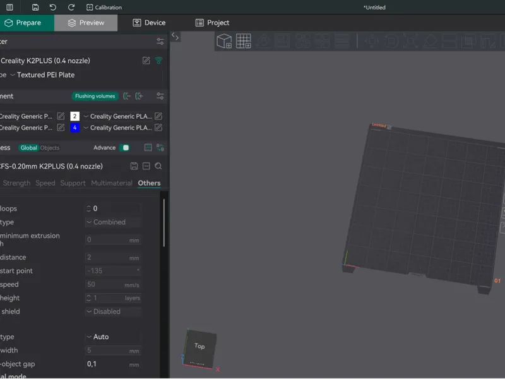
Task: Select the Move tool in the toolbar
Action: tap(372, 41)
